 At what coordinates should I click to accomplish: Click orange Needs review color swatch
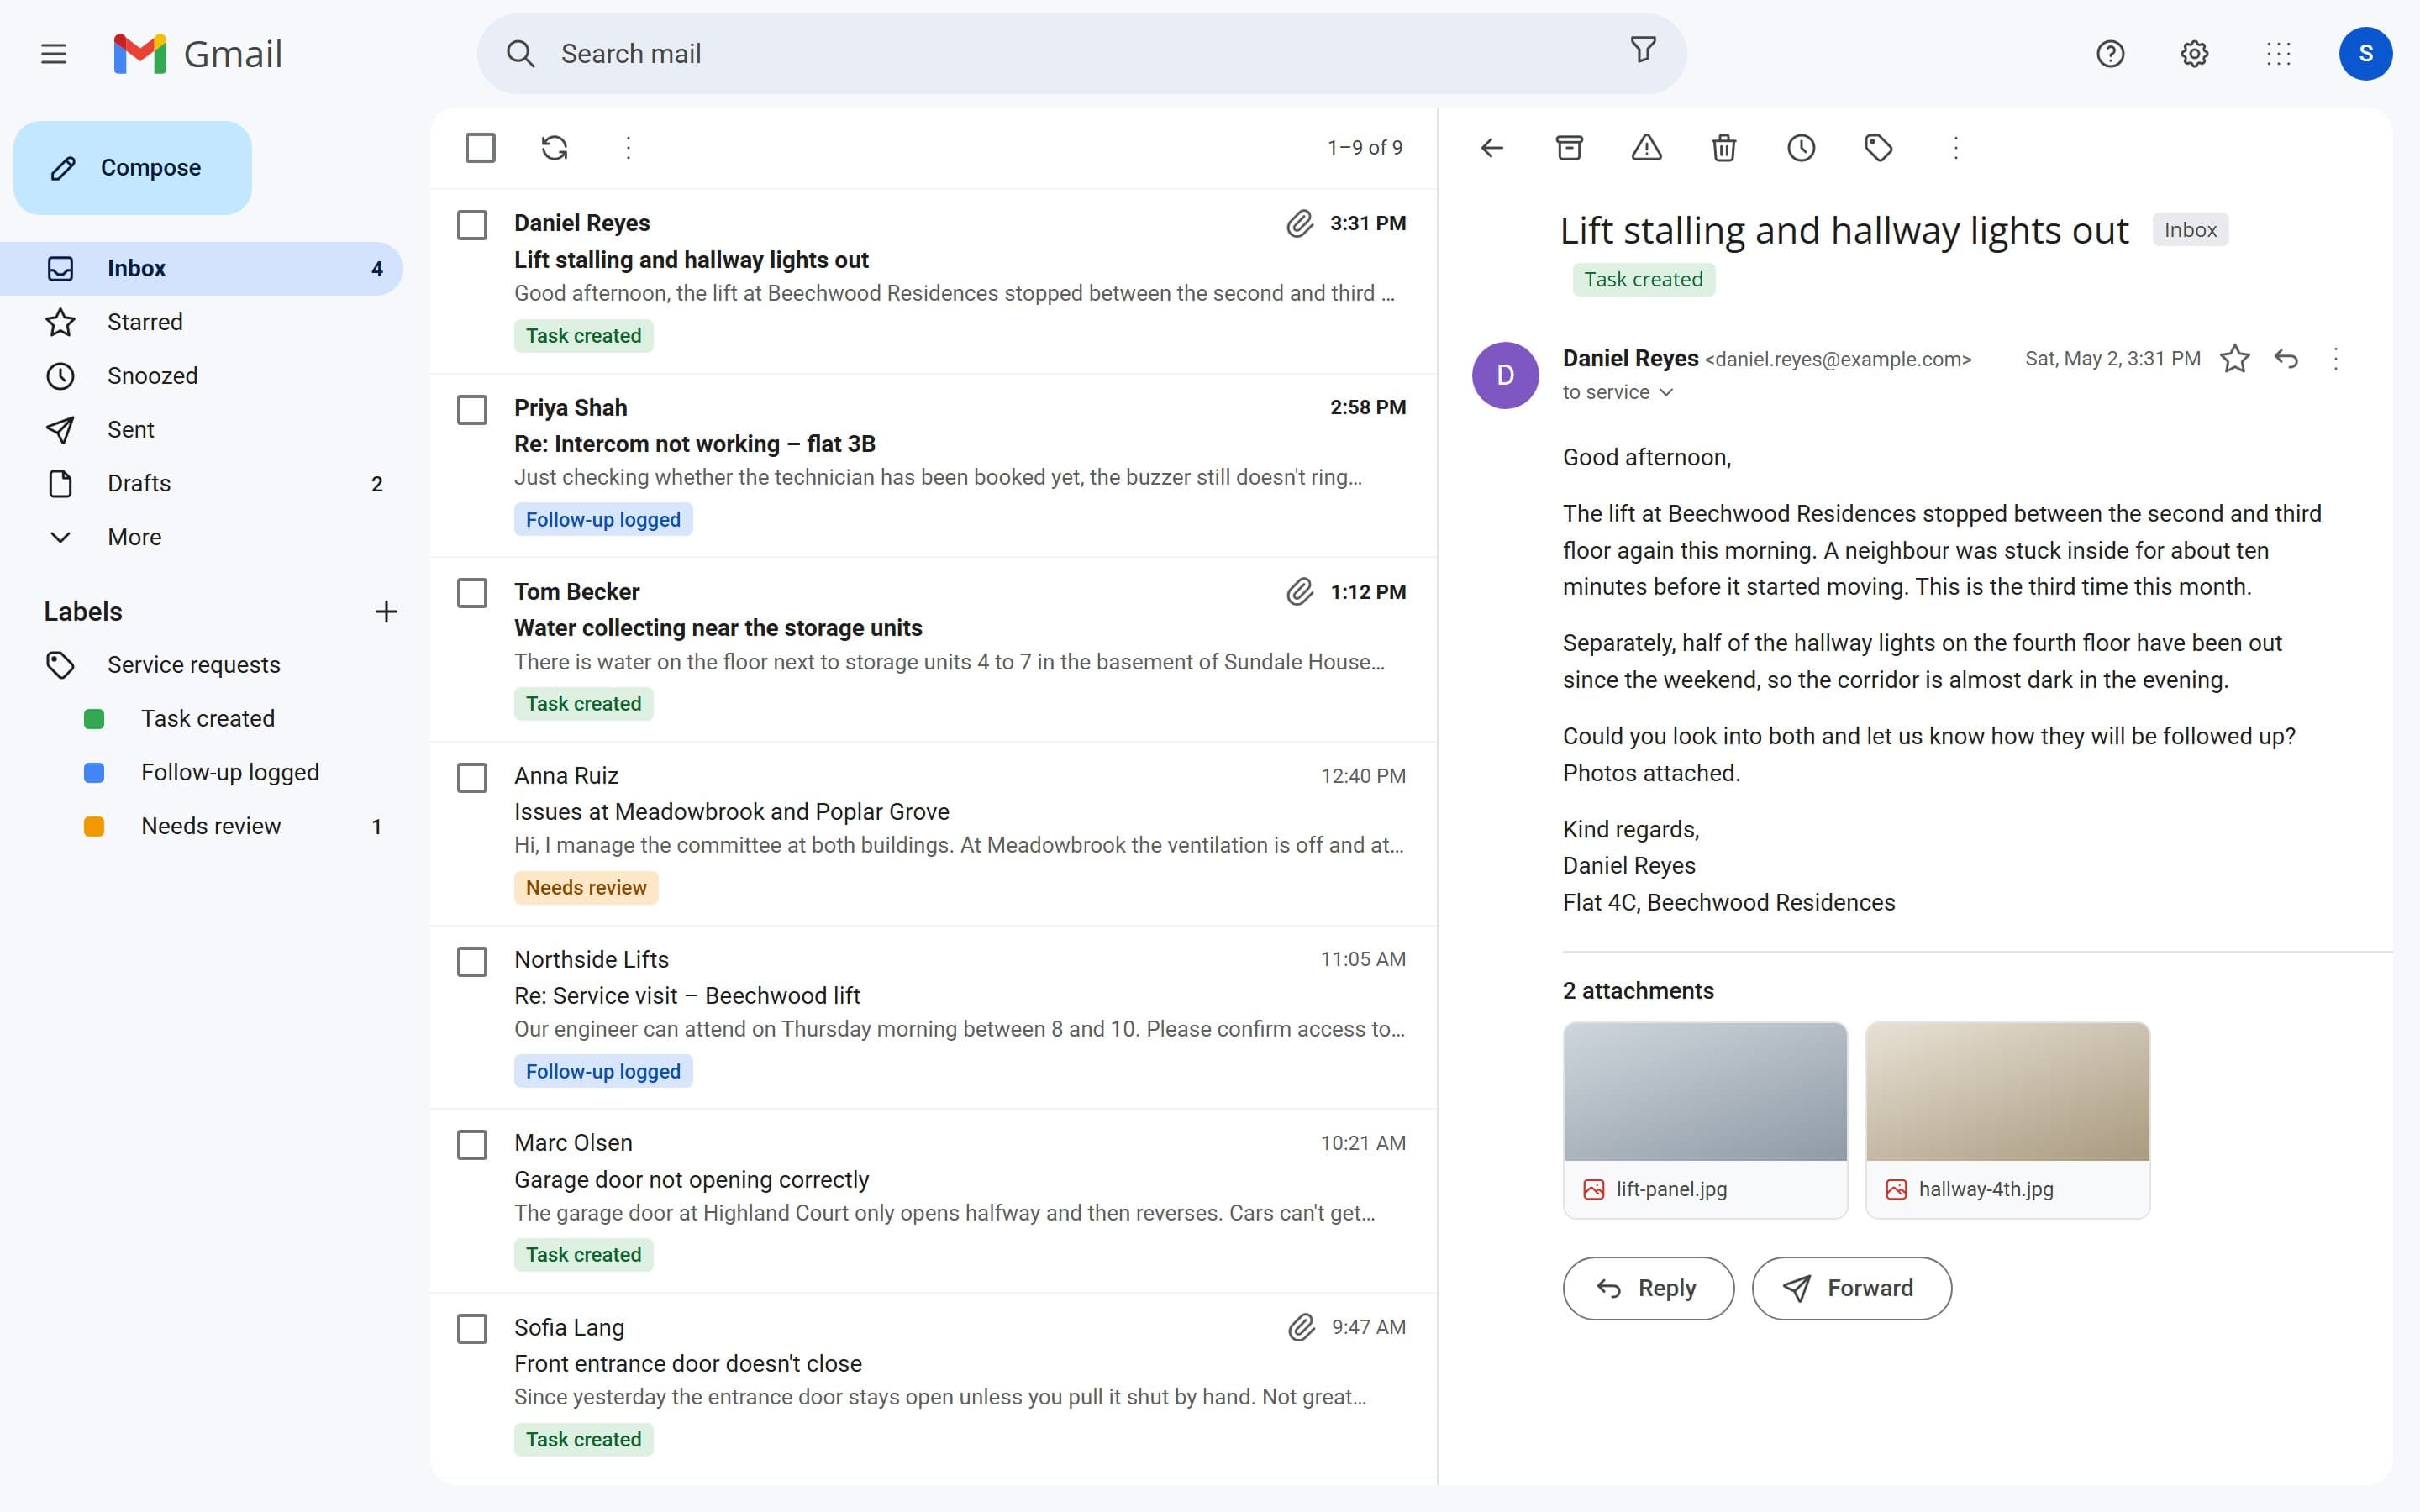click(x=94, y=827)
